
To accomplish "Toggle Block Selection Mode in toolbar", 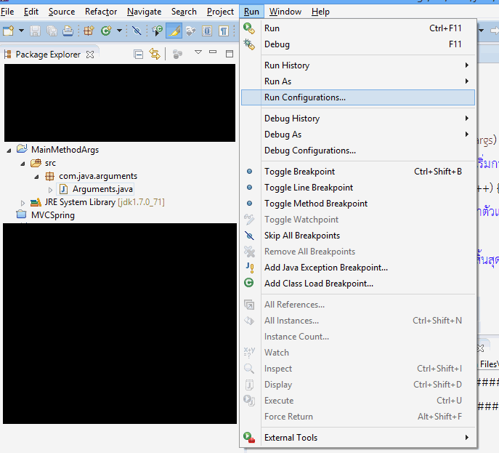I will tap(207, 31).
